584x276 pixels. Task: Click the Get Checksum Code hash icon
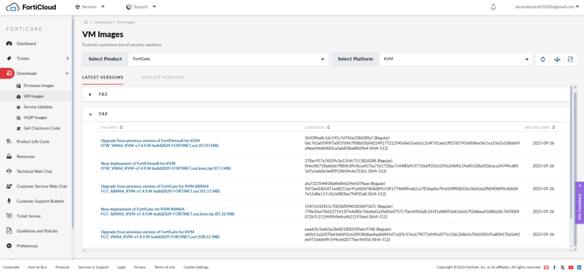coord(19,128)
